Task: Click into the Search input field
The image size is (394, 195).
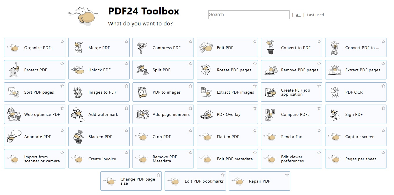Action: (x=249, y=15)
